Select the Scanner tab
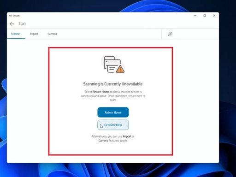 [16, 34]
